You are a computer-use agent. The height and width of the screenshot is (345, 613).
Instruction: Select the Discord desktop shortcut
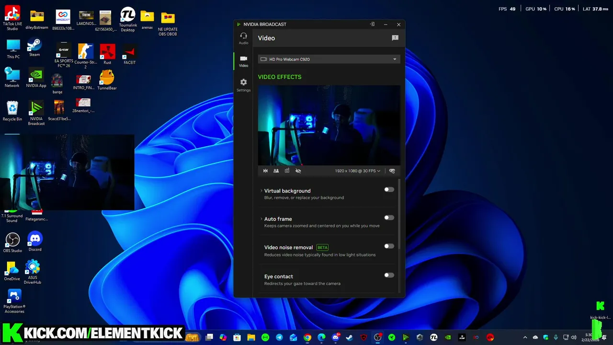tap(35, 241)
